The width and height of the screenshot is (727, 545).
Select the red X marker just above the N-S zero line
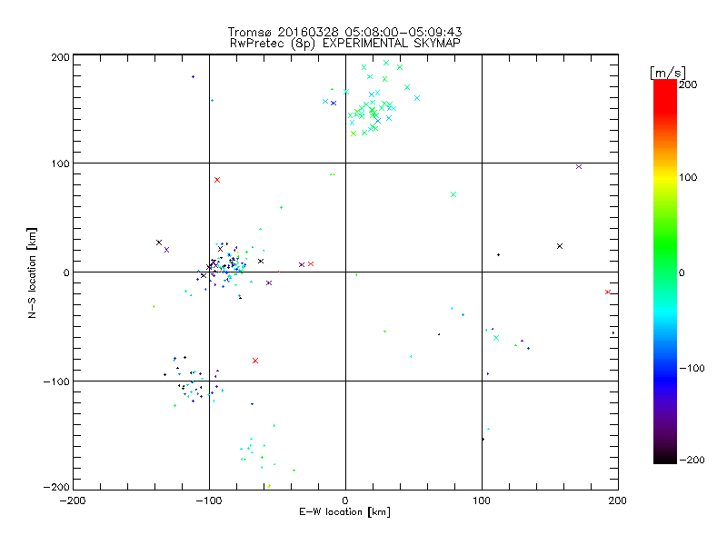tap(311, 263)
